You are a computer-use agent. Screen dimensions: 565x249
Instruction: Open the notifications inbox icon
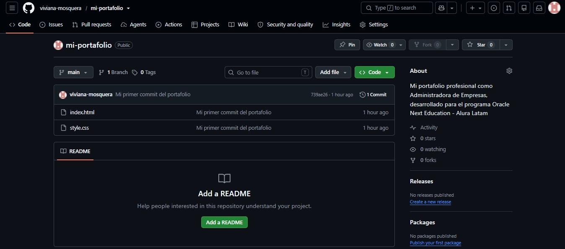[x=539, y=8]
